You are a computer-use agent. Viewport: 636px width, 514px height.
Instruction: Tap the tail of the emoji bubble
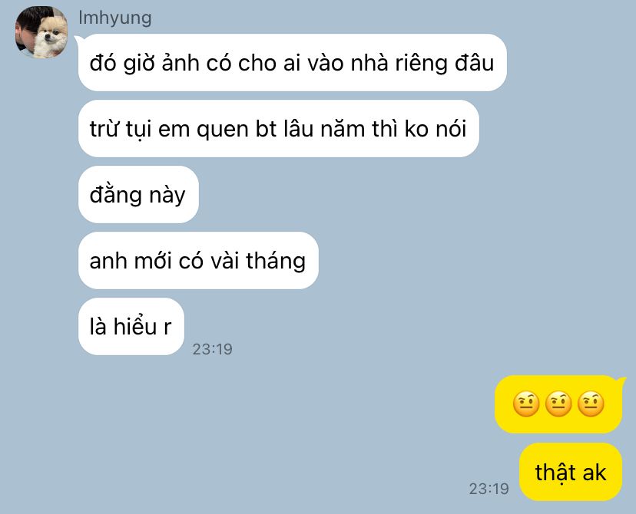click(x=621, y=380)
